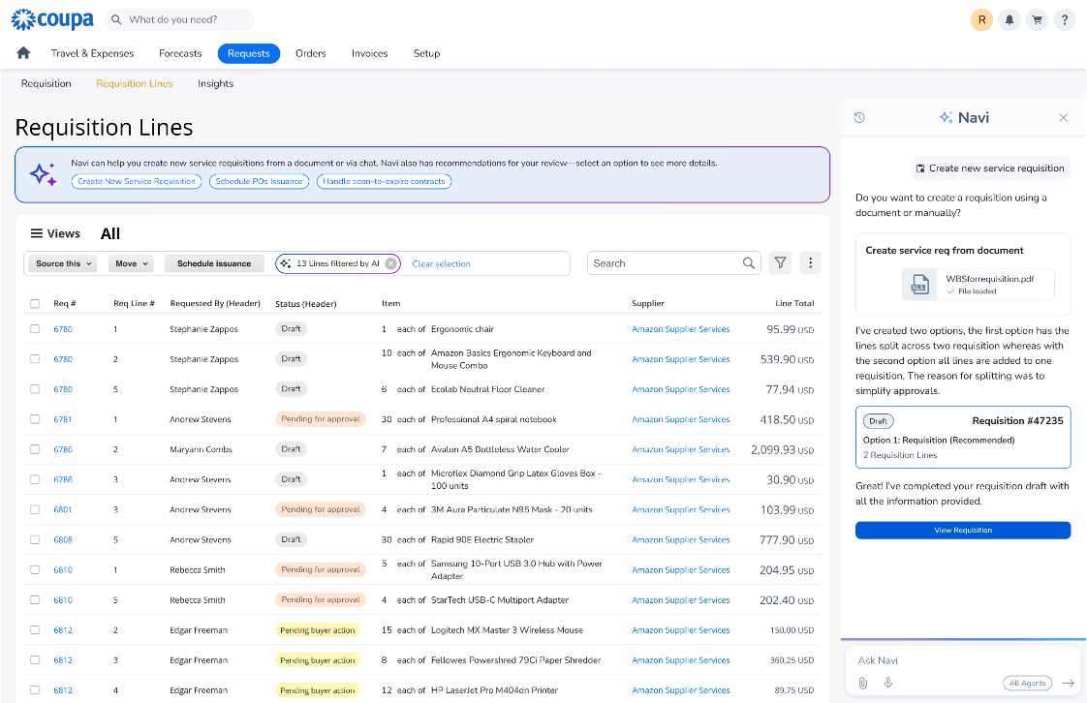Click the search magnifier in the top bar
The height and width of the screenshot is (703, 1087).
click(116, 19)
